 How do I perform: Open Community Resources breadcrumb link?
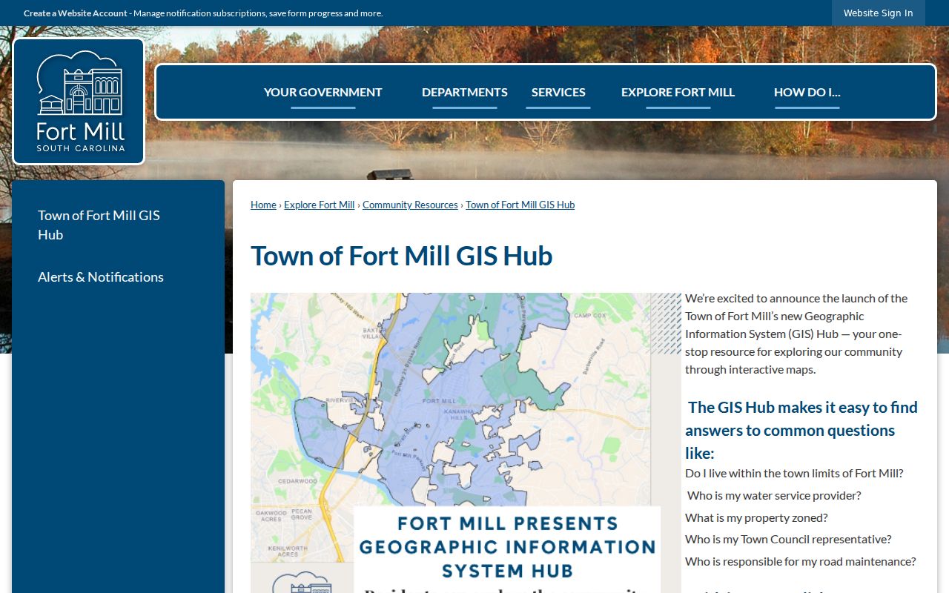pyautogui.click(x=410, y=205)
